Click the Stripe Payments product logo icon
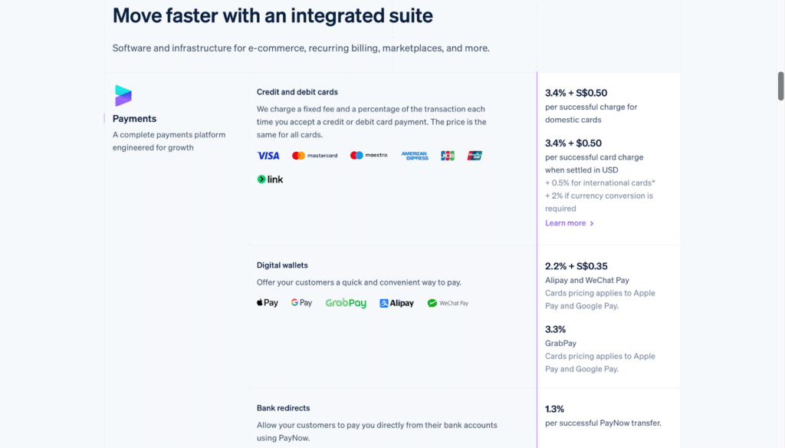The image size is (785, 448). point(123,95)
